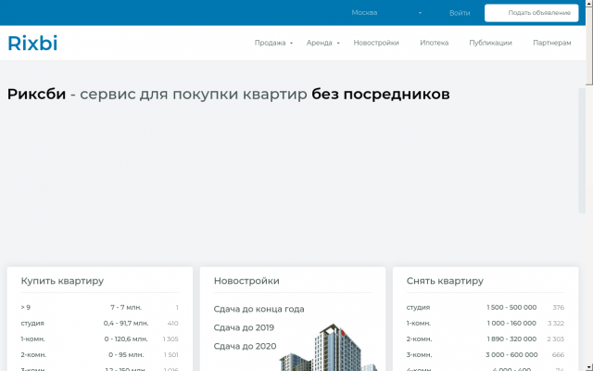Select Сдача до 2020 link
Viewport: 593px width, 371px height.
(245, 346)
